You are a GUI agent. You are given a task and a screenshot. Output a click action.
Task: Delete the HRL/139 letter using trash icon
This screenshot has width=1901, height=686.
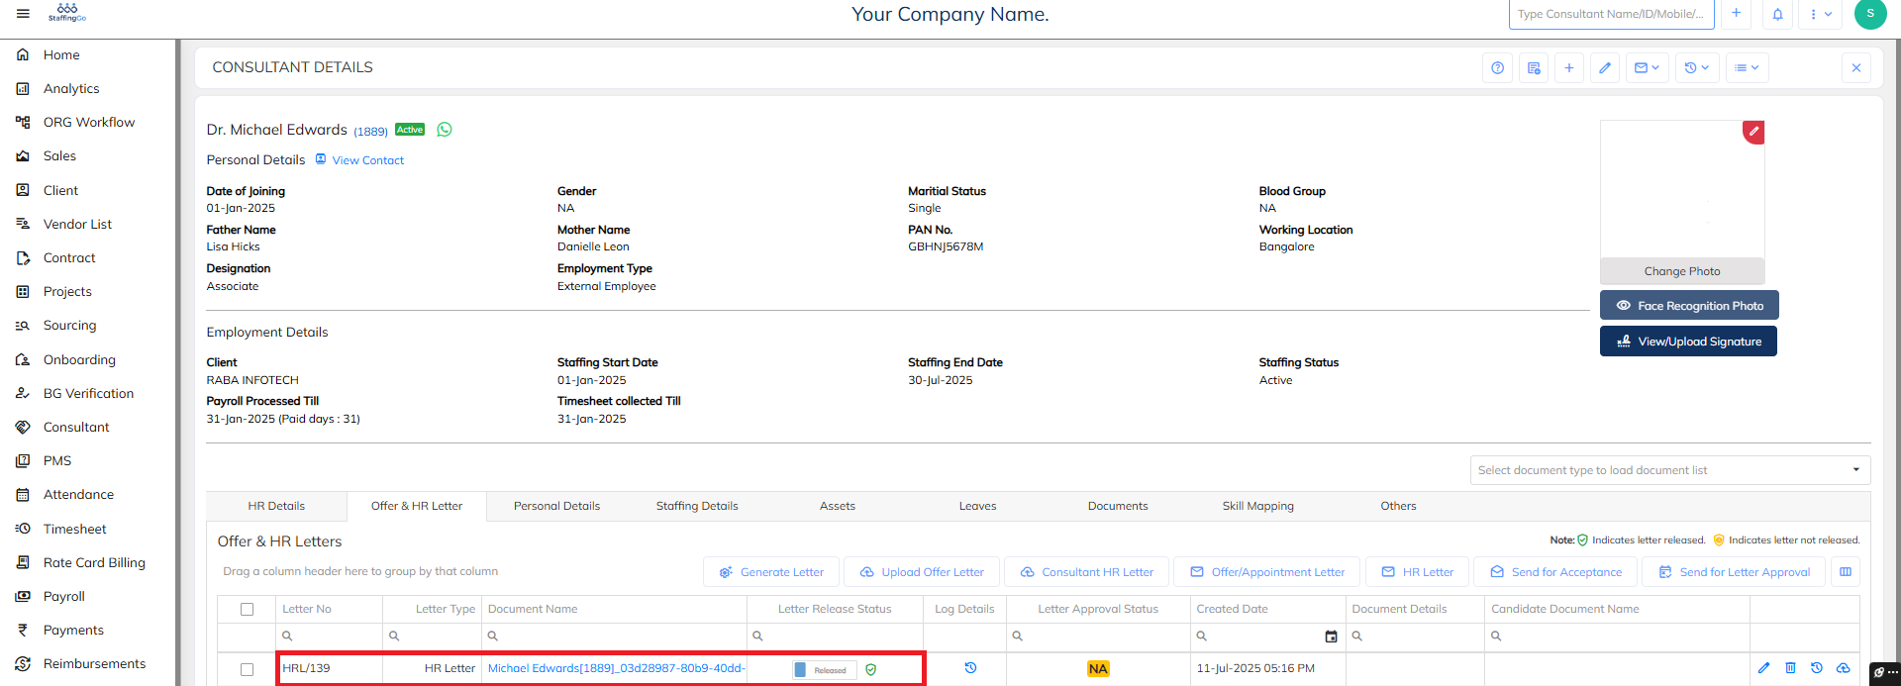pos(1790,668)
